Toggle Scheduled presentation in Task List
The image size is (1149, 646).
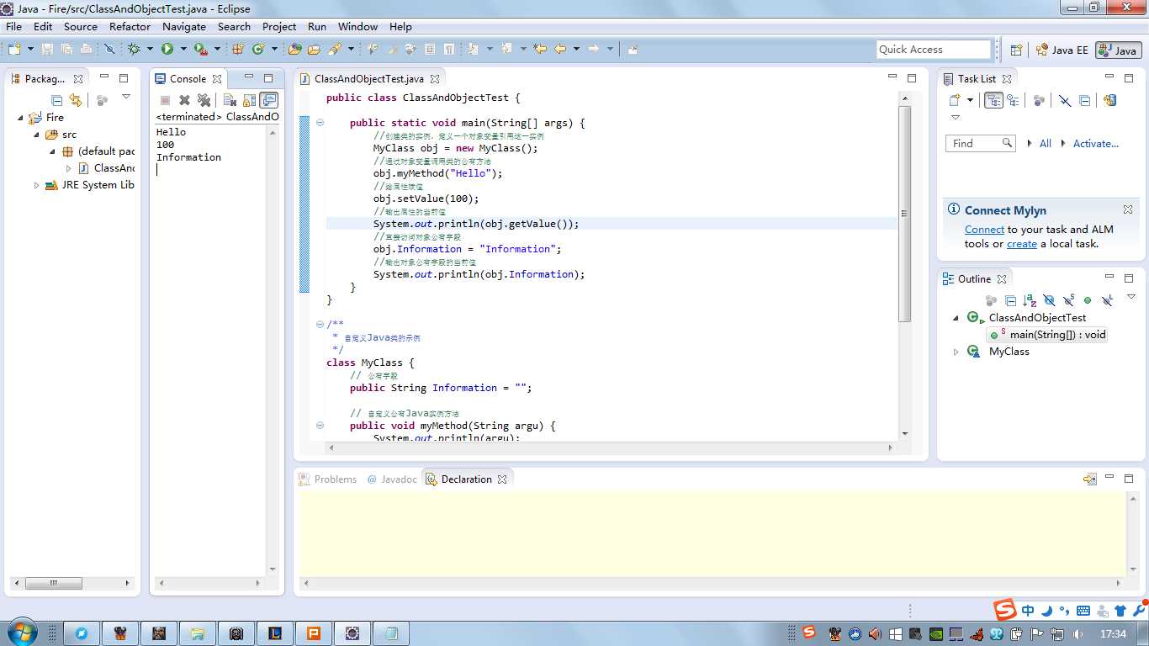[x=1013, y=100]
